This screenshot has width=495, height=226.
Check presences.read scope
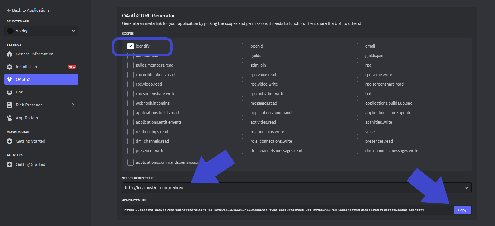(360, 141)
